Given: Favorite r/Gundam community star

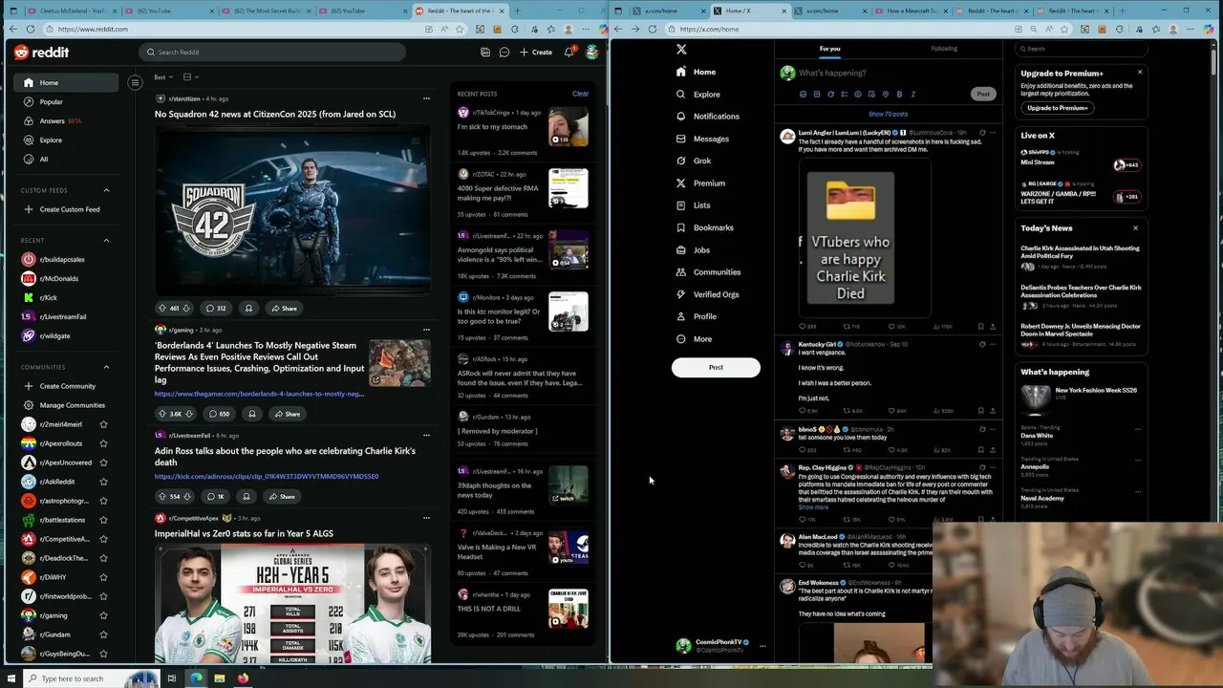Looking at the screenshot, I should (x=103, y=634).
